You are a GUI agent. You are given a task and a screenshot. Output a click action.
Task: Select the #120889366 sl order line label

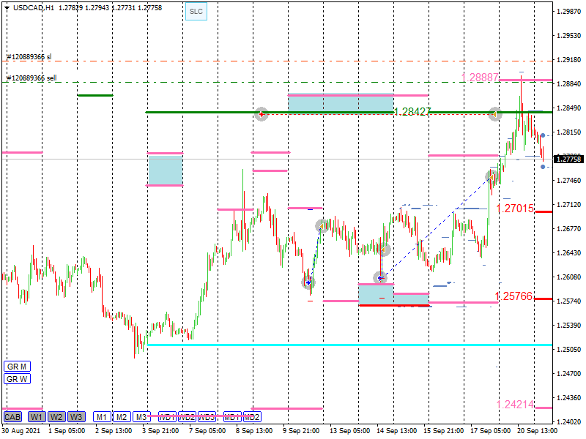pos(29,57)
